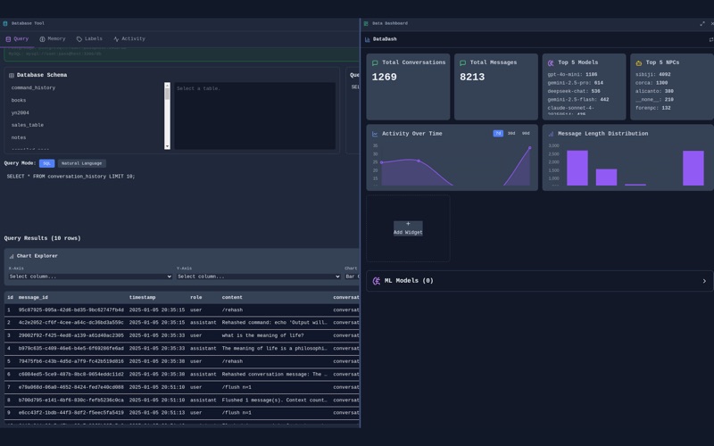Switch to the Query tab
714x446 pixels.
17,39
